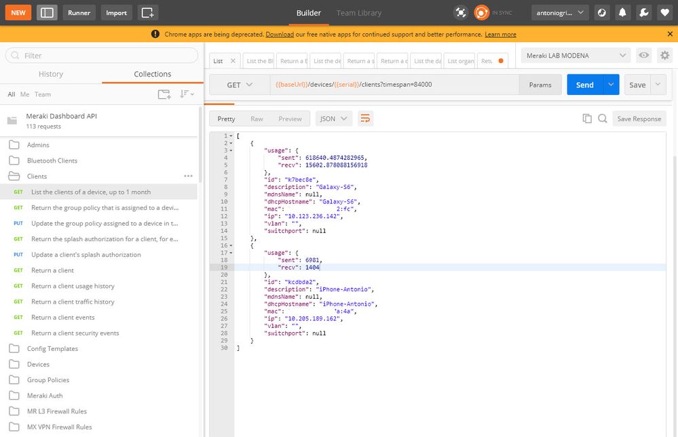
Task: Expand the MR L3 Firewall Rules folder
Action: (x=99, y=411)
